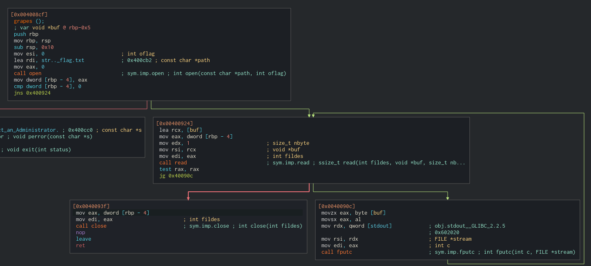591x266 pixels.
Task: Select the 'sym.imp.fputc' signature comment
Action: [502, 252]
